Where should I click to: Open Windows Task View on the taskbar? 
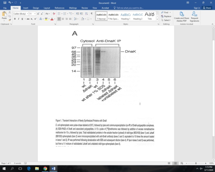[20, 169]
